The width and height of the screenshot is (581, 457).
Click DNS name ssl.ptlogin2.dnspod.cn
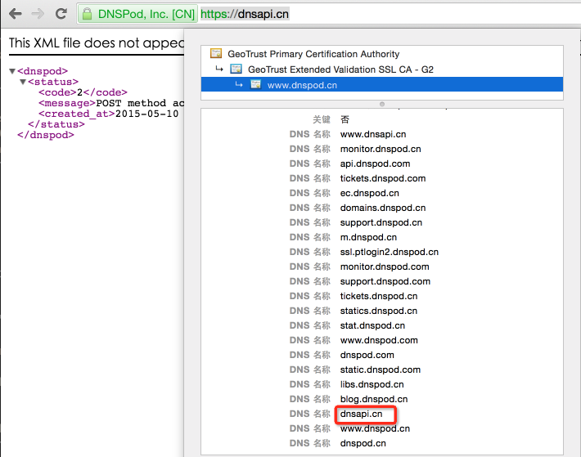pos(390,252)
